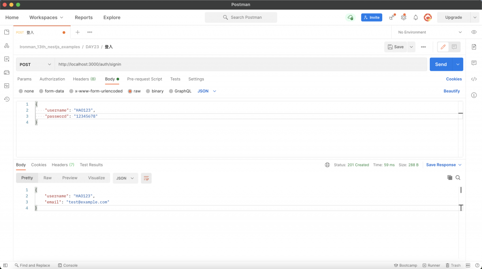
Task: Open the Save Response dropdown
Action: [443, 165]
